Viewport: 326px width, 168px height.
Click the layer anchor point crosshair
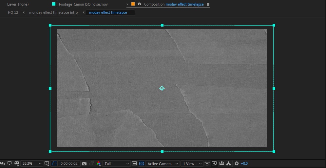[162, 88]
